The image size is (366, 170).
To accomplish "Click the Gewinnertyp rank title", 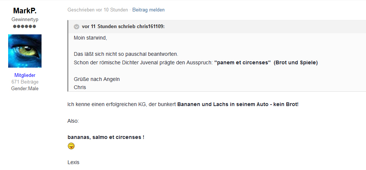I will (25, 20).
